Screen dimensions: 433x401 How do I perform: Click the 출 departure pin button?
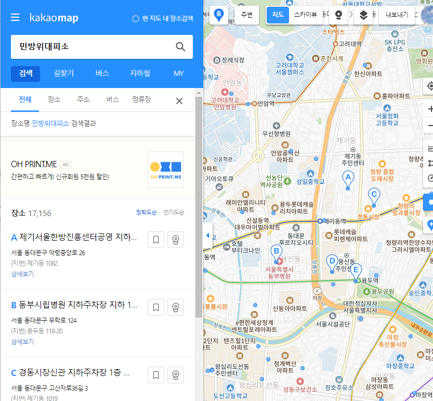(x=219, y=15)
